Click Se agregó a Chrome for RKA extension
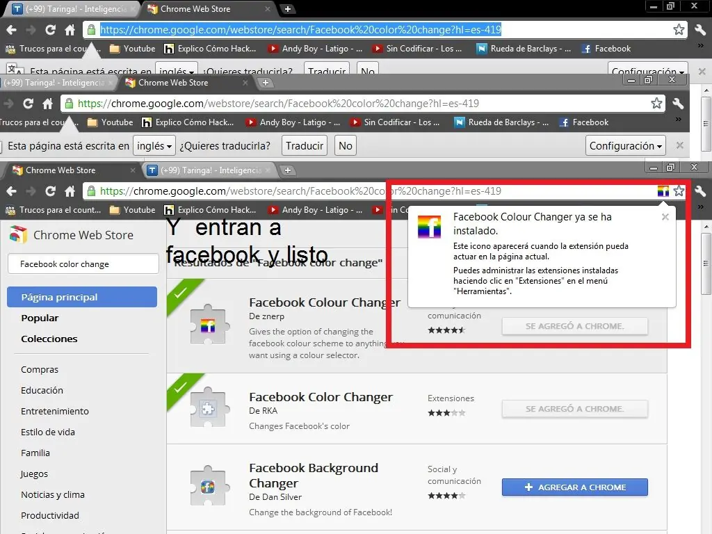Image resolution: width=712 pixels, height=534 pixels. click(x=574, y=409)
